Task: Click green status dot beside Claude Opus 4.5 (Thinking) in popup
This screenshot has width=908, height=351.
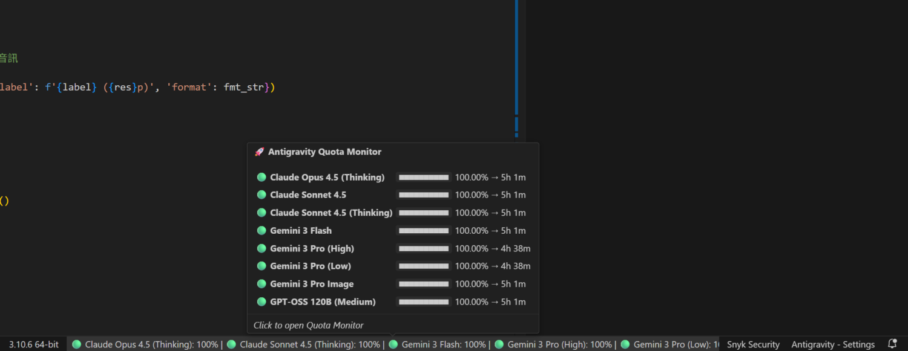Action: (x=262, y=178)
